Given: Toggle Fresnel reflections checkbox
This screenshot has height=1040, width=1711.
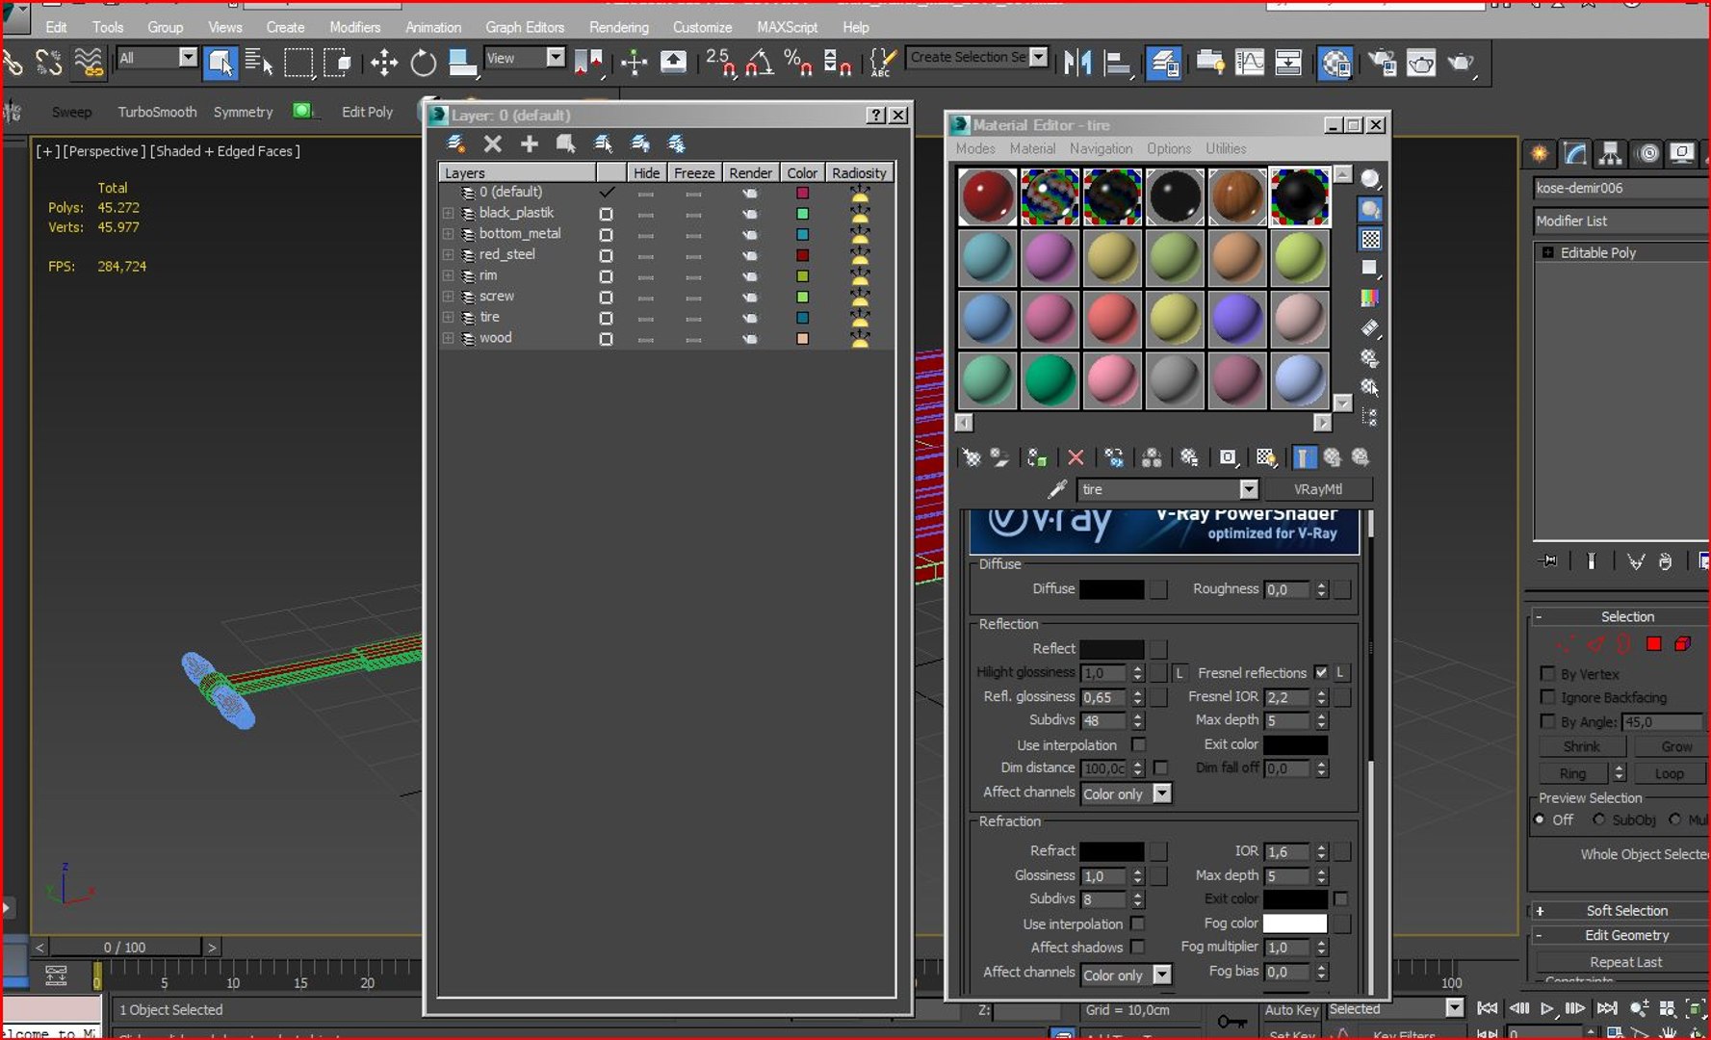Looking at the screenshot, I should (x=1321, y=672).
